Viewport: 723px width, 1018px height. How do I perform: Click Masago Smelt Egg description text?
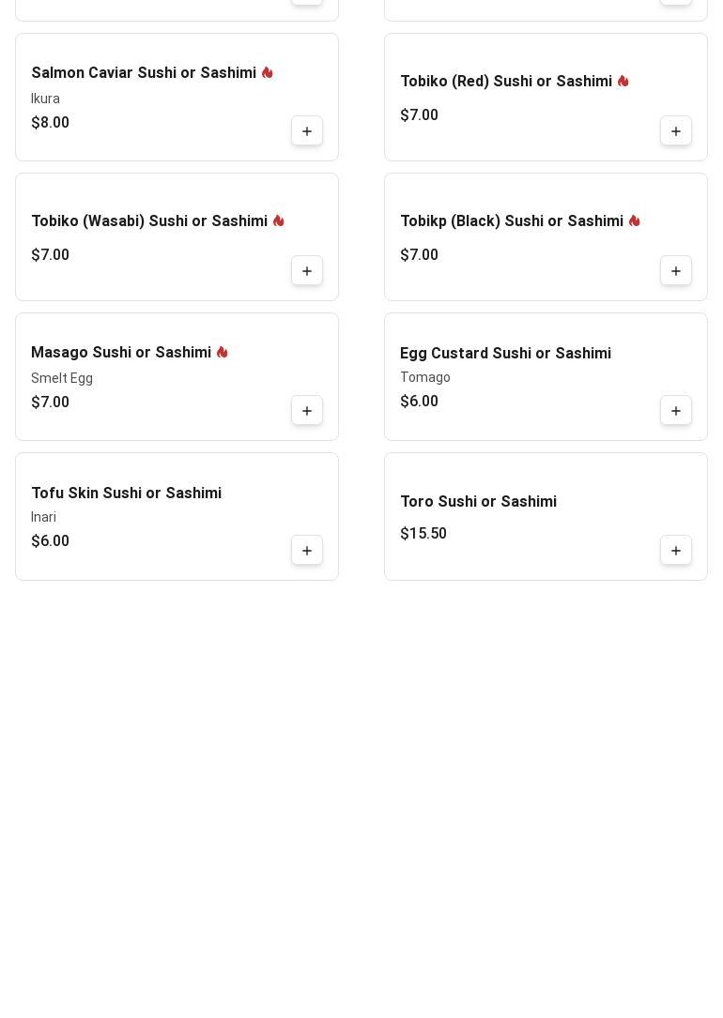pyautogui.click(x=62, y=378)
